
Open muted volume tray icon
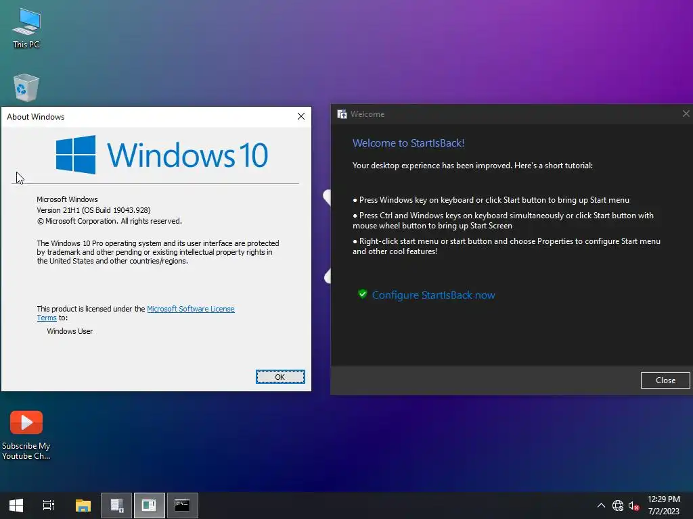coord(634,505)
